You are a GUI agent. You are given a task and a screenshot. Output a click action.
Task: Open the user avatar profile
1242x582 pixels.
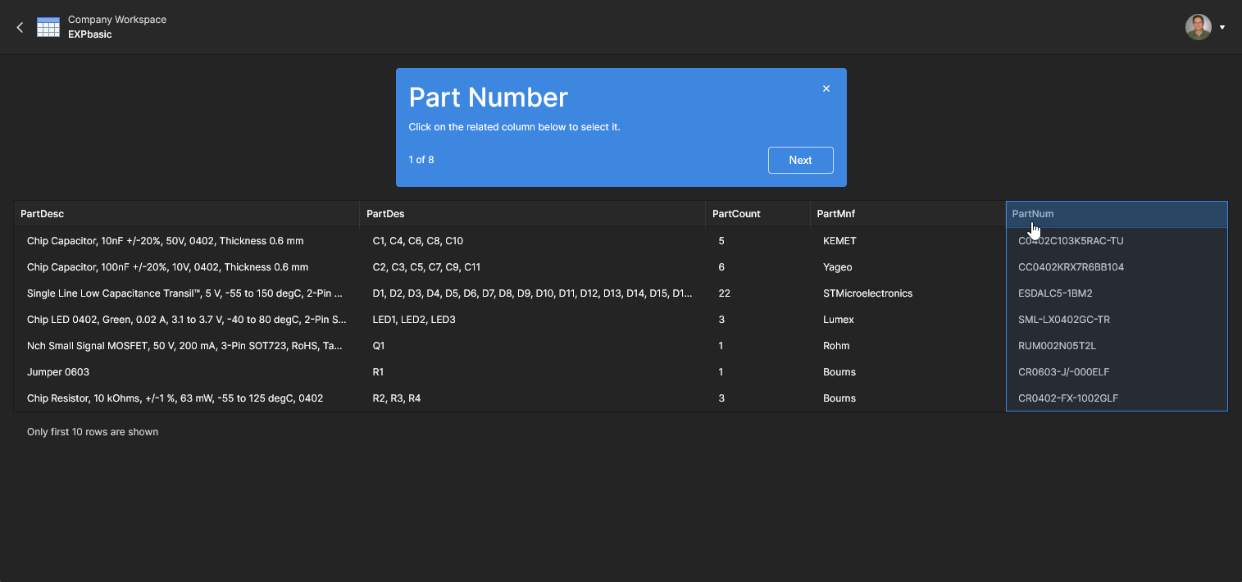point(1198,27)
